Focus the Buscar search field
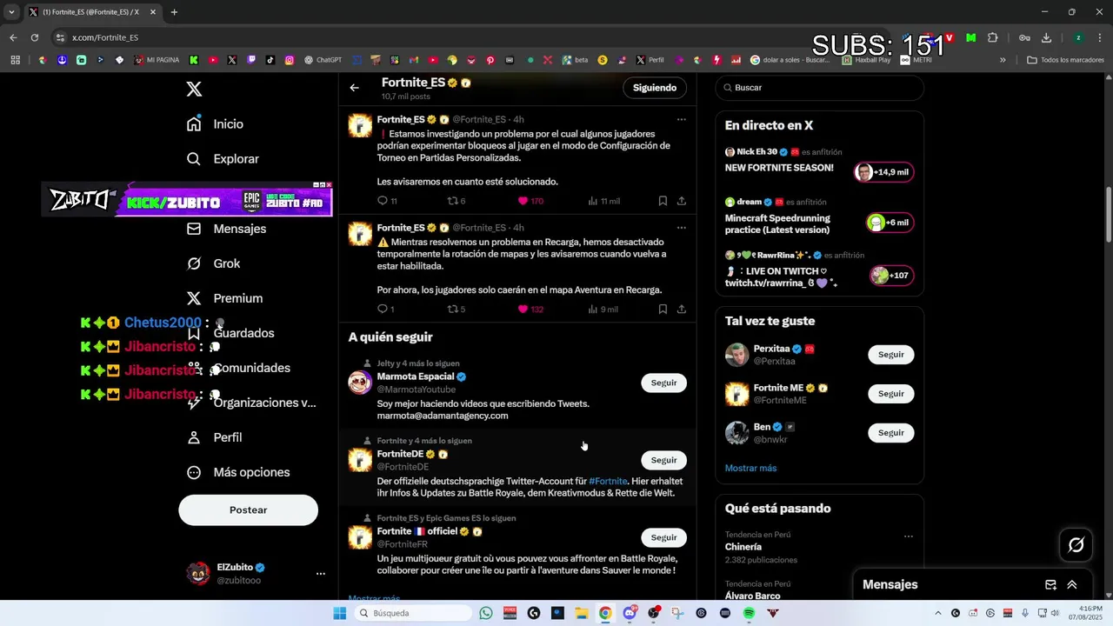Viewport: 1113px width, 626px height. coord(820,88)
